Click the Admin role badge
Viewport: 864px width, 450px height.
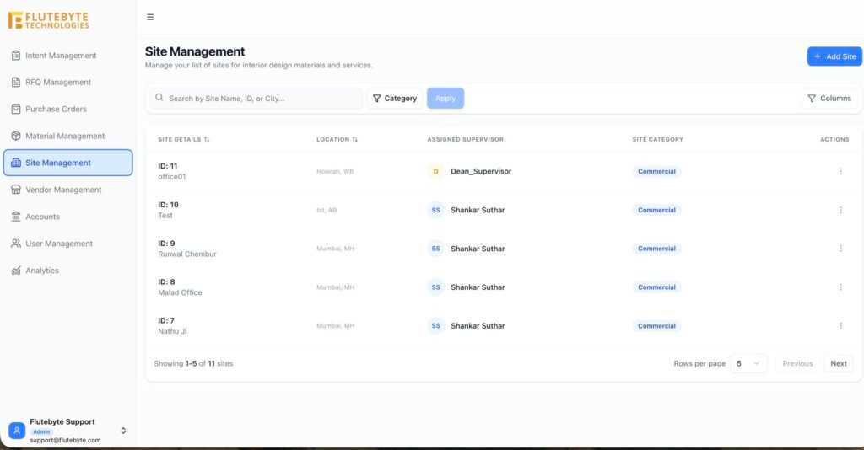41,431
